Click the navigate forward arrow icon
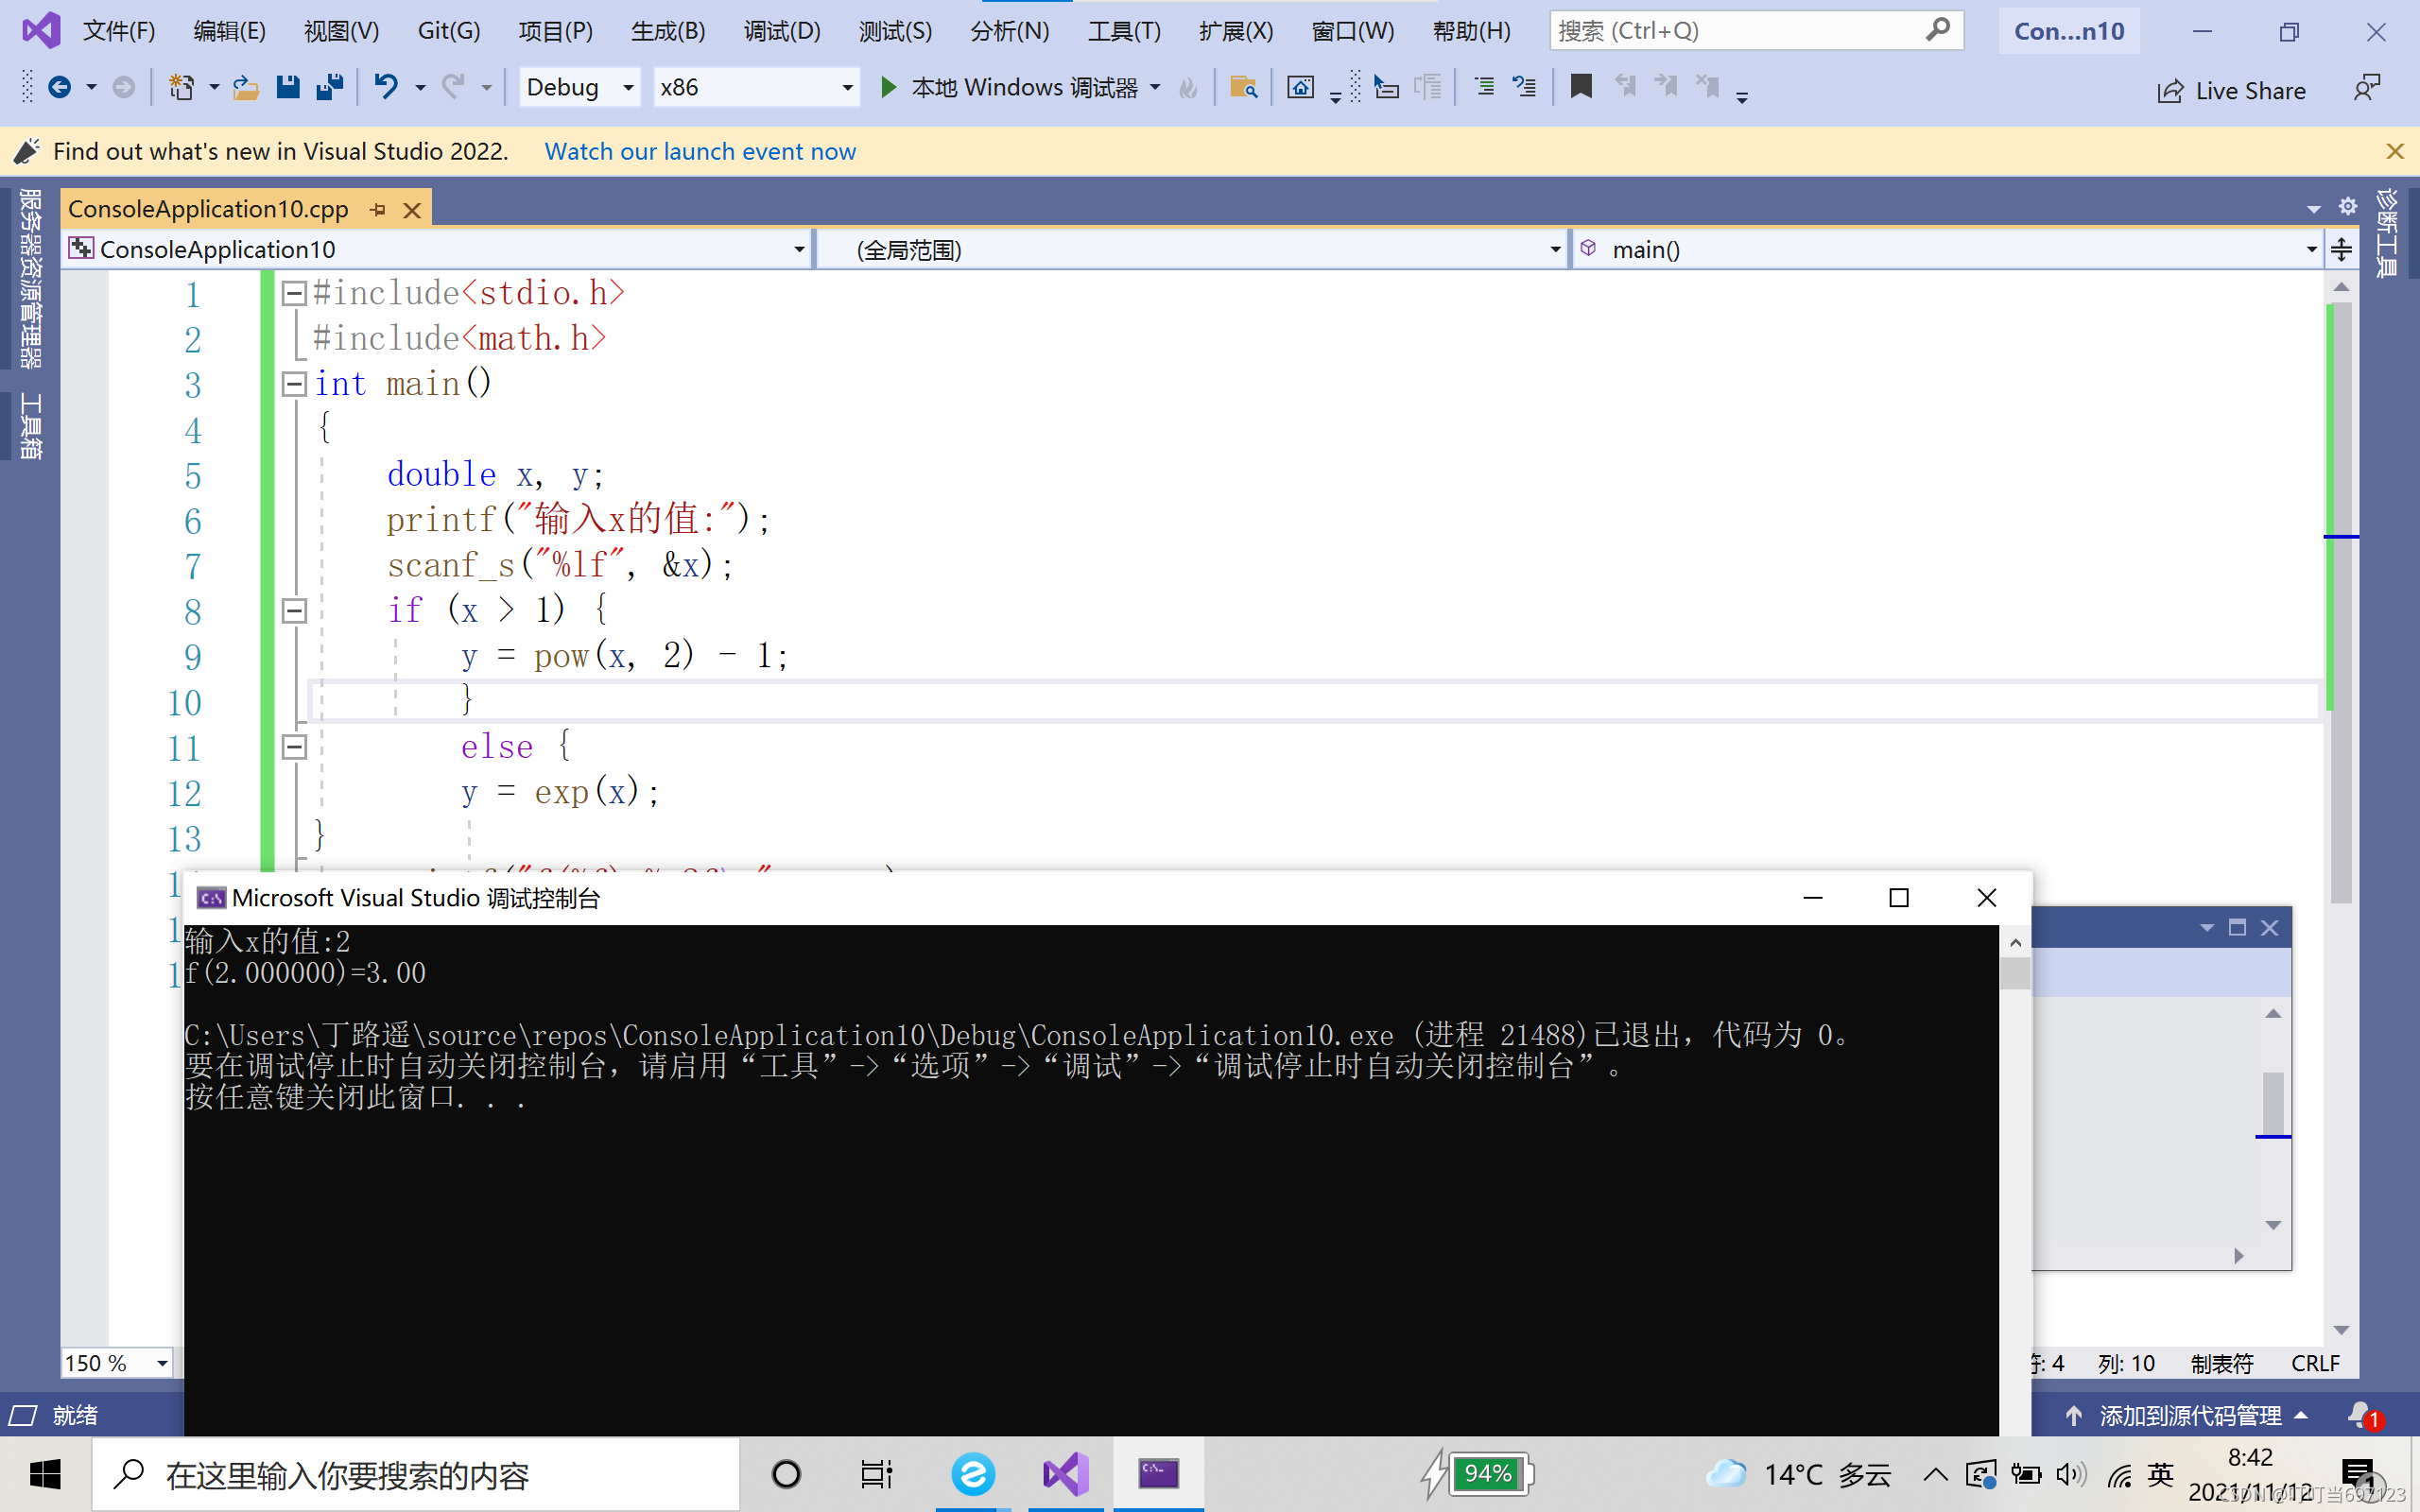Viewport: 2420px width, 1512px height. (x=124, y=88)
